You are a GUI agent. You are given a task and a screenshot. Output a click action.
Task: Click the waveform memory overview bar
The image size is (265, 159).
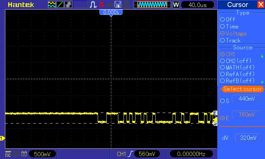click(152, 5)
